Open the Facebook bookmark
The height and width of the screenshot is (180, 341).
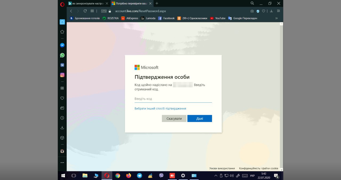pos(166,18)
